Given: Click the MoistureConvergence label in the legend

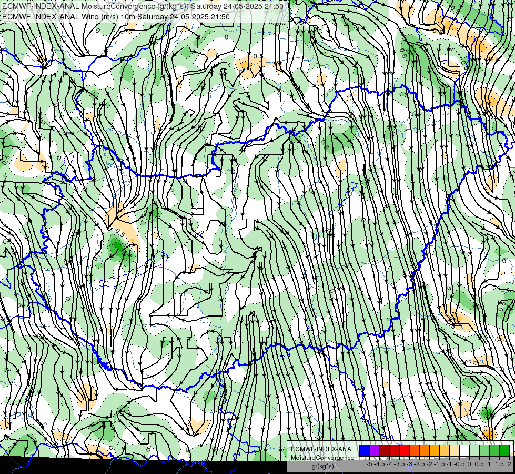Looking at the screenshot, I should [322, 458].
